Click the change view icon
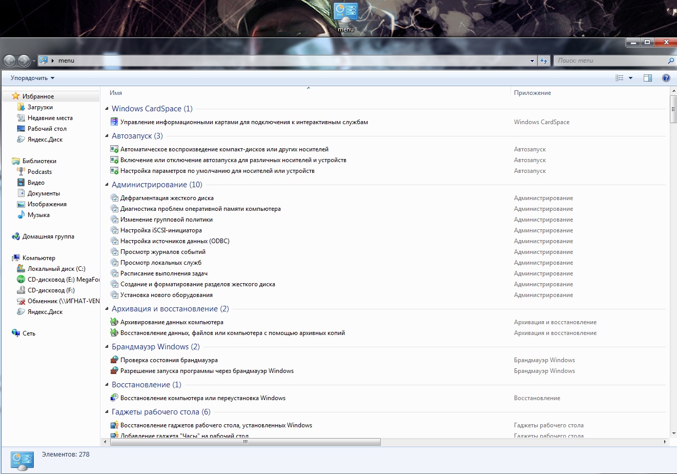The height and width of the screenshot is (474, 677). tap(620, 78)
